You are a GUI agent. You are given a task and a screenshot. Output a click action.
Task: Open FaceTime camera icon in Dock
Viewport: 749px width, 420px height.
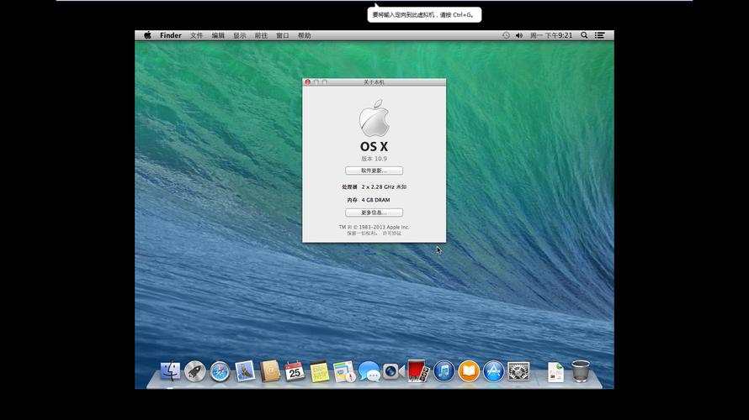394,371
